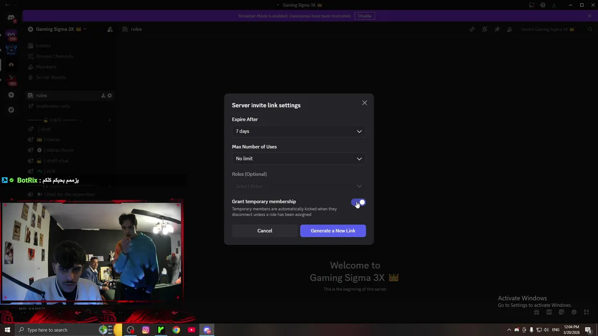Open Direct Messages home icon
Viewport: 598px width, 336px height.
(x=11, y=18)
